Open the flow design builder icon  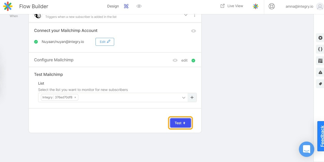[x=126, y=6]
